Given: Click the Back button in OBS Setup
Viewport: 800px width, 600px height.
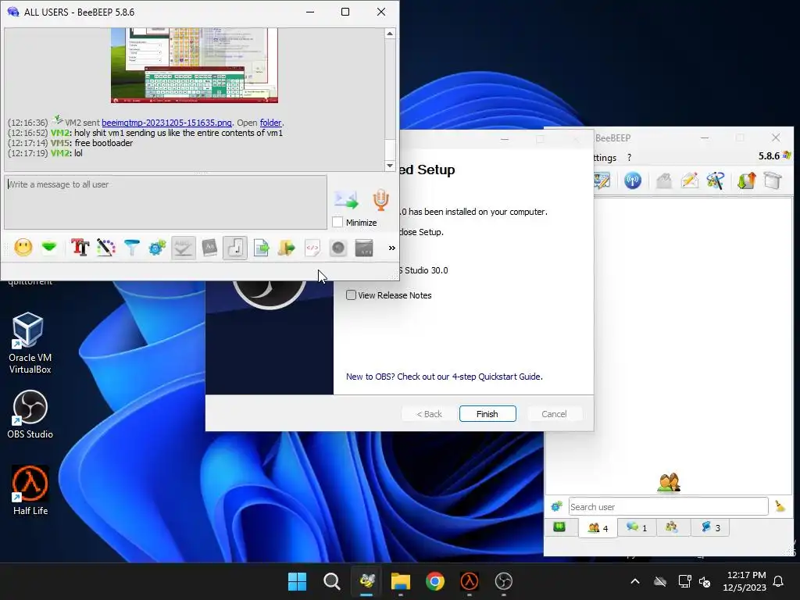Looking at the screenshot, I should tap(429, 414).
